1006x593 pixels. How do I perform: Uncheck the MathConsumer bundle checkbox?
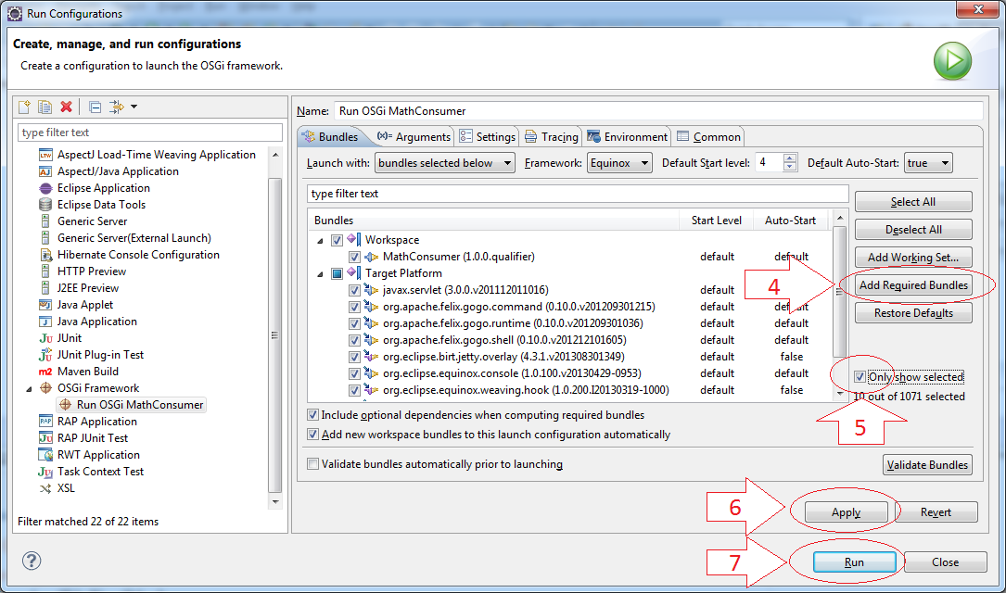point(354,257)
